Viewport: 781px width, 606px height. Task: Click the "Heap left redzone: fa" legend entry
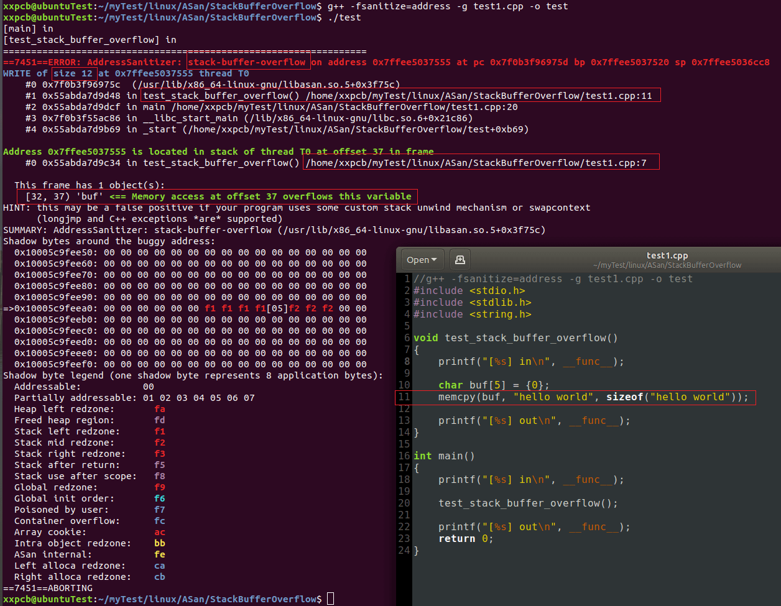tap(90, 409)
